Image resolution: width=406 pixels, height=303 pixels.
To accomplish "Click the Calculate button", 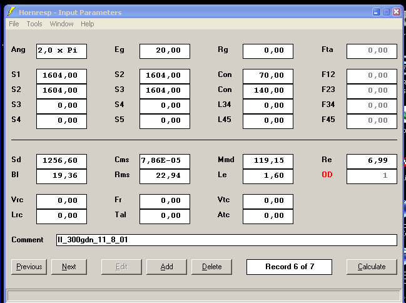I will [372, 267].
